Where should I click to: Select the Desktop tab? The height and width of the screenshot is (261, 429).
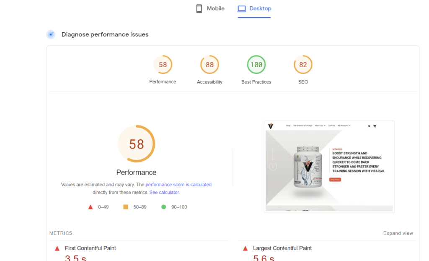(x=254, y=9)
